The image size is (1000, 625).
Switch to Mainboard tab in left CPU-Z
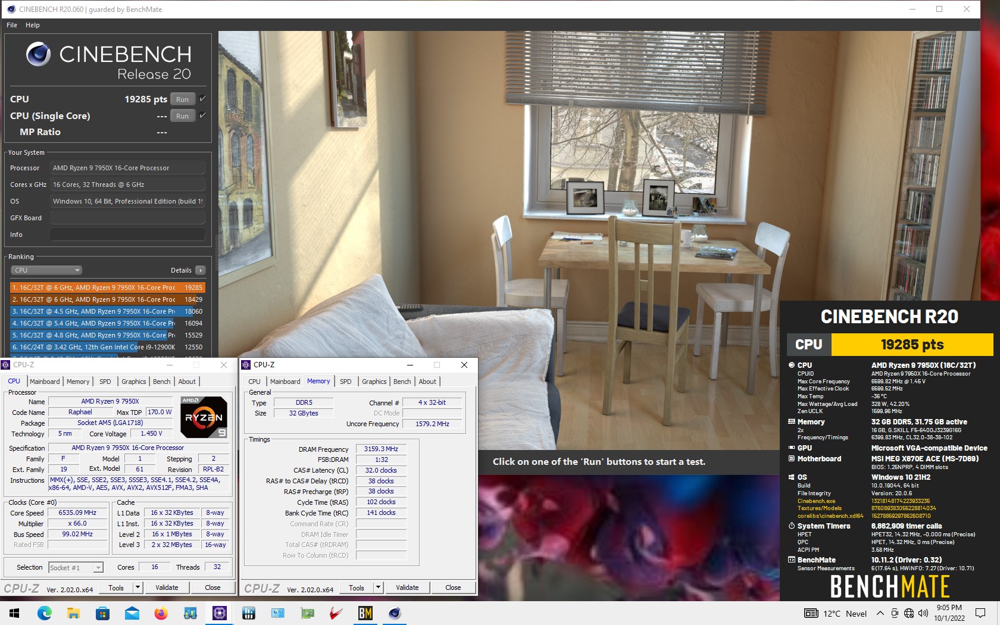pos(45,382)
